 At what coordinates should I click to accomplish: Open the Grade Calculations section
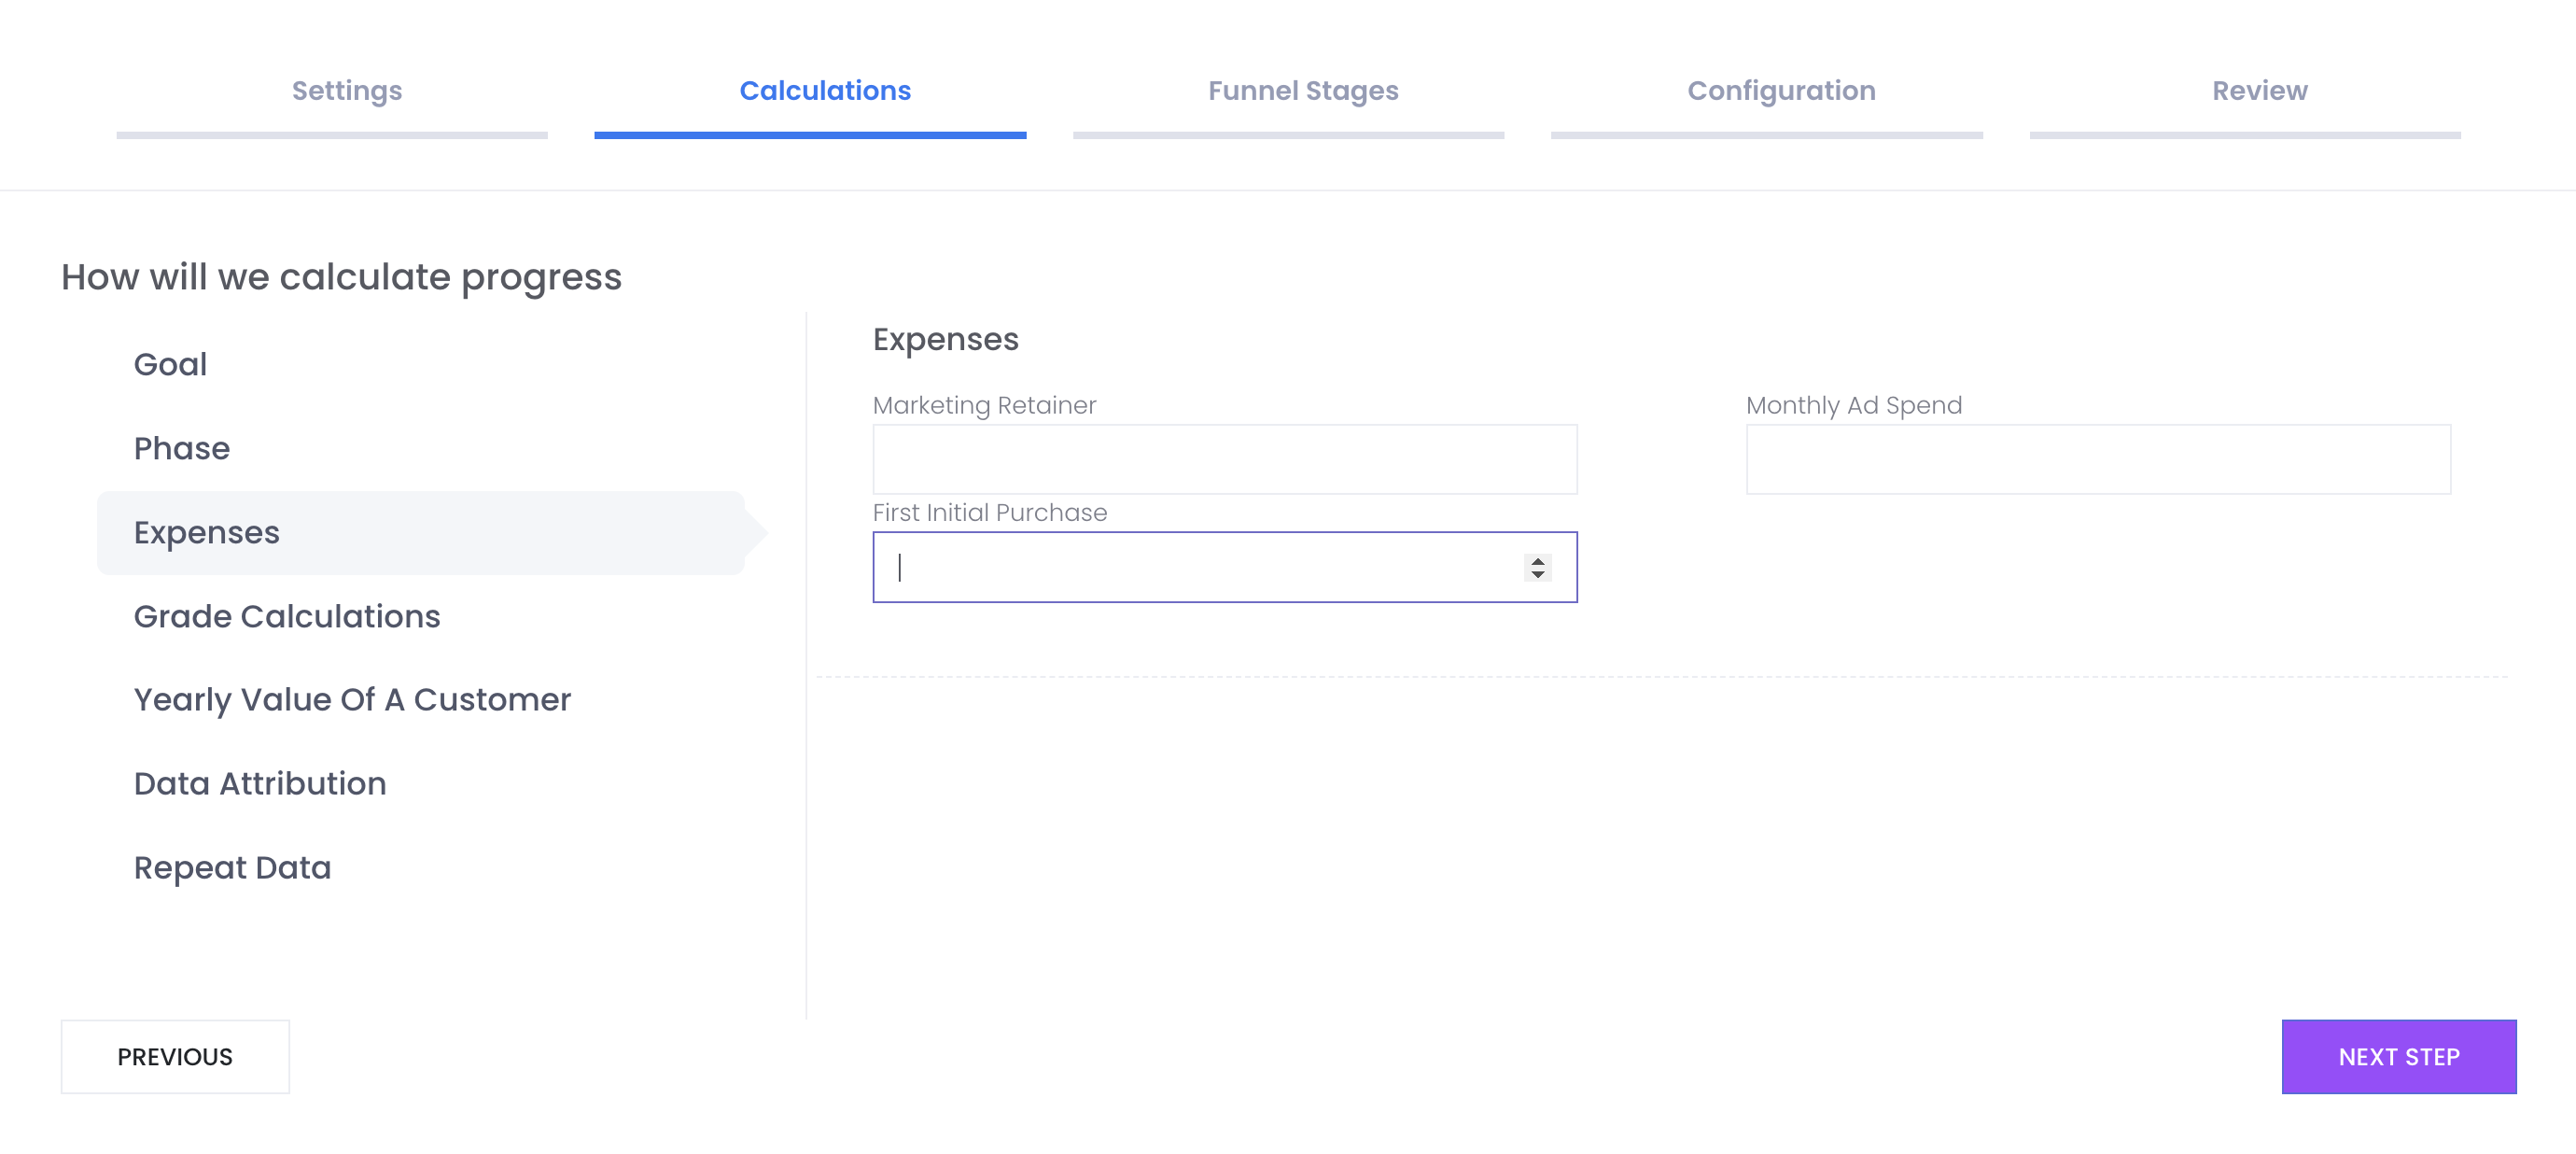pos(287,616)
